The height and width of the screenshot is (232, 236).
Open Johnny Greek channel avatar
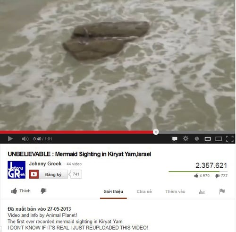(17, 170)
